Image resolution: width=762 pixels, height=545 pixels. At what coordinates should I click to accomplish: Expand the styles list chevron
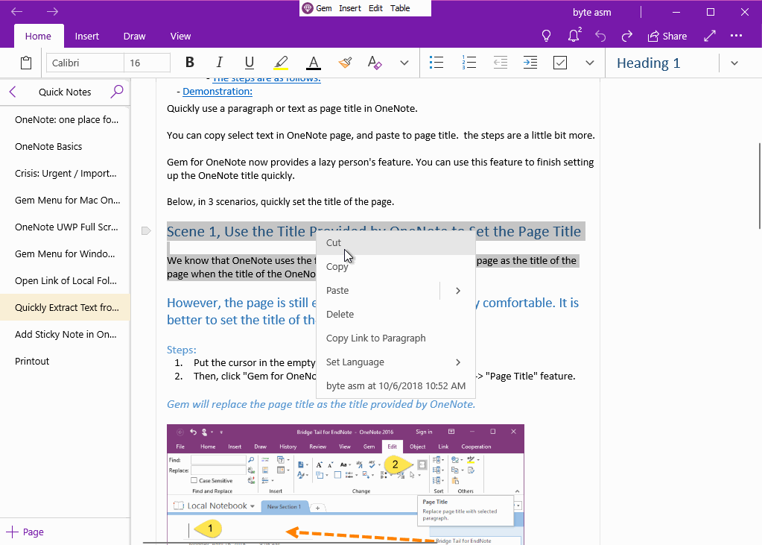click(734, 63)
